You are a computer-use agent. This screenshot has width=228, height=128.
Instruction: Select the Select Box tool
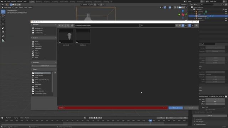click(3, 12)
